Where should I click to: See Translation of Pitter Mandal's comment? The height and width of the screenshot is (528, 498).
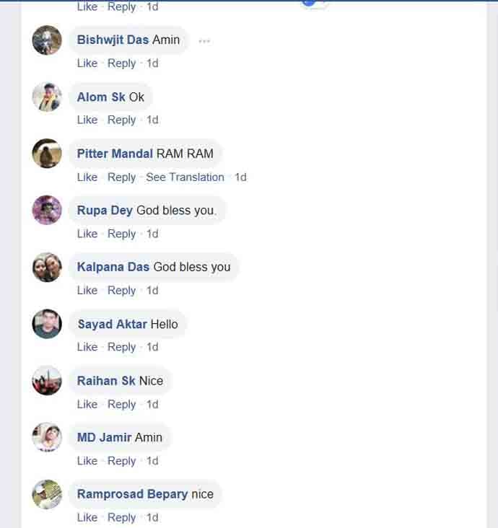click(x=185, y=177)
